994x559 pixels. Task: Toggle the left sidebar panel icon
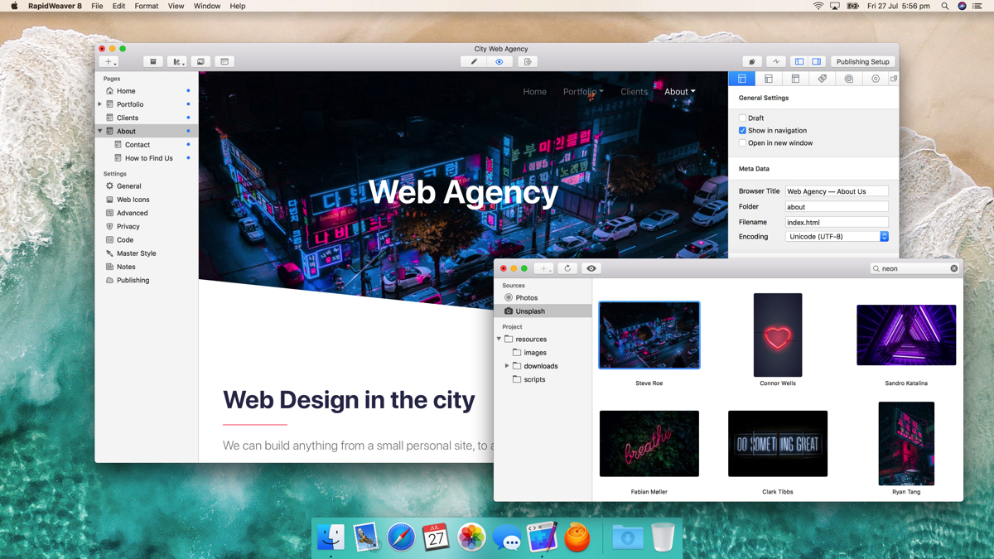click(799, 61)
